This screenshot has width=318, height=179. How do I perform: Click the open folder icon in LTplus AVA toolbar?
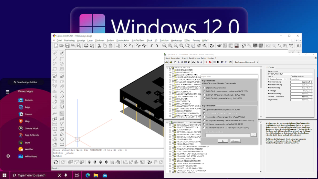pos(171,62)
